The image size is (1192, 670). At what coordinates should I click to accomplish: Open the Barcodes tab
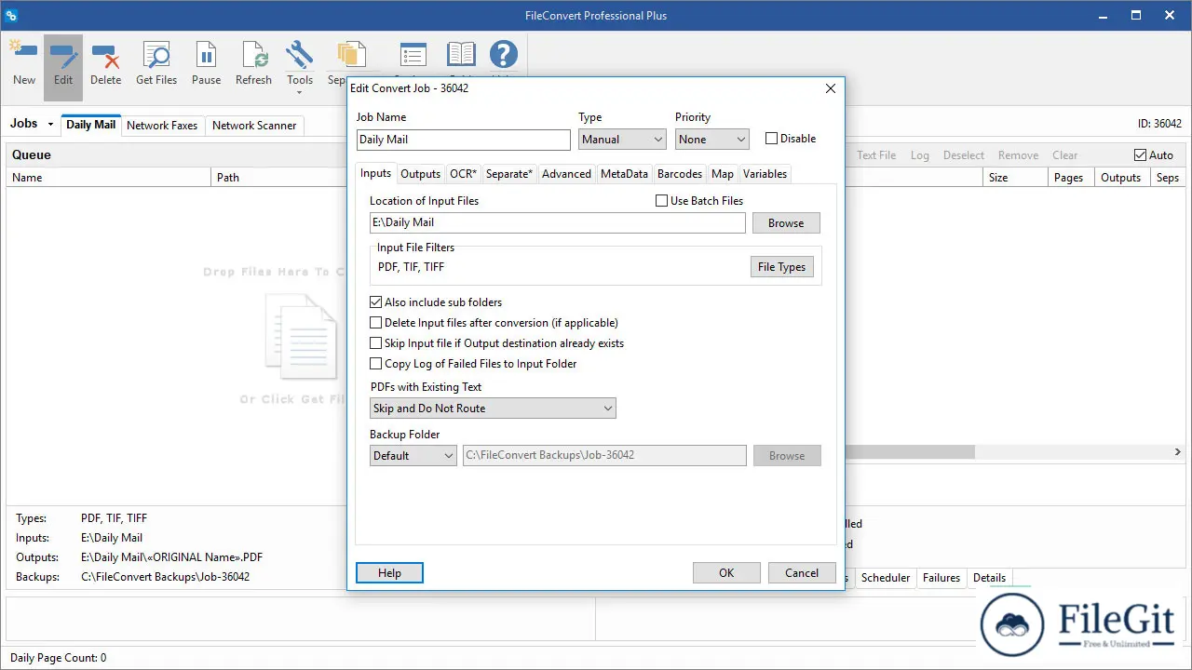[680, 174]
